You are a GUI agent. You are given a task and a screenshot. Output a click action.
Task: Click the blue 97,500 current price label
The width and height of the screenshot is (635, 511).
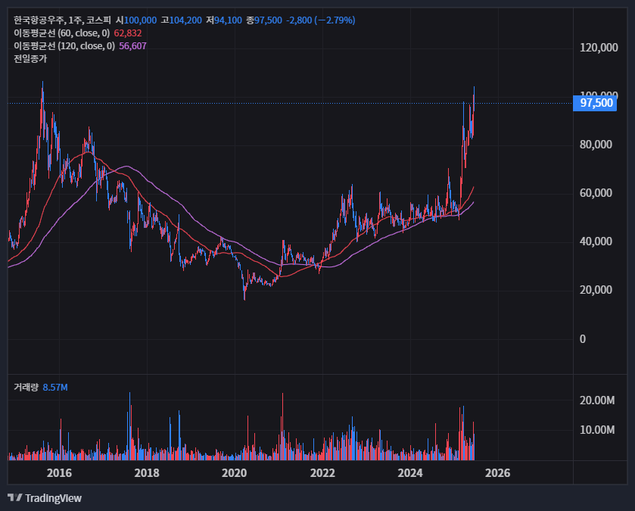tap(595, 103)
